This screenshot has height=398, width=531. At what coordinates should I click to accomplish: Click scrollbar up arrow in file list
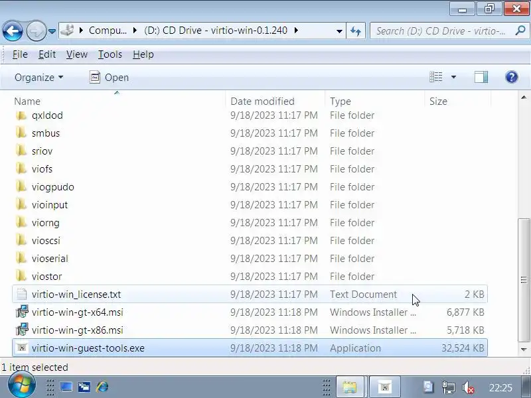[524, 98]
